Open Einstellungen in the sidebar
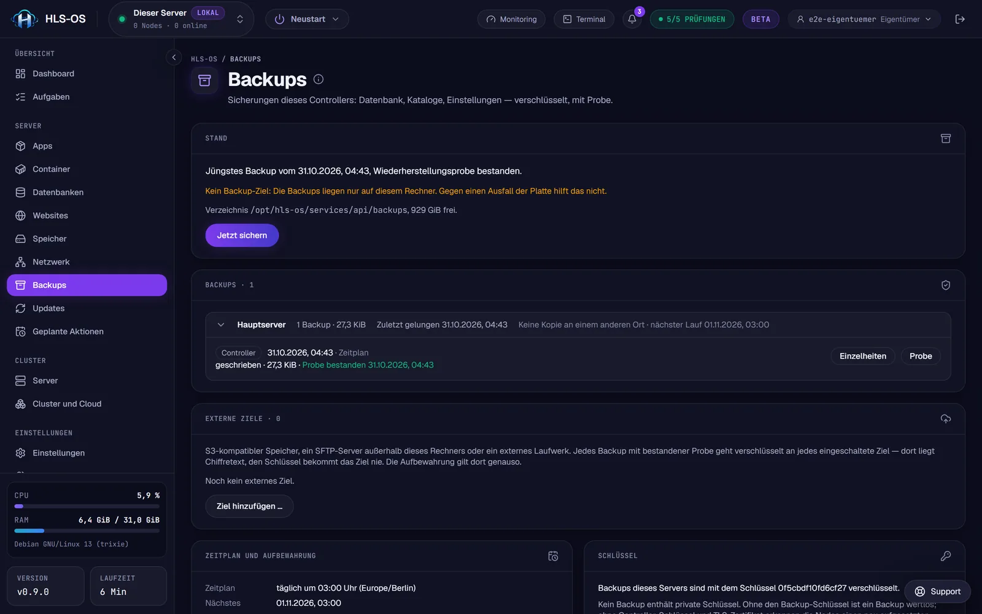The image size is (982, 614). (x=87, y=453)
